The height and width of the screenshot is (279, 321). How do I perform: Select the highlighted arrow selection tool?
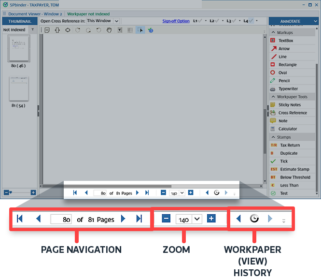coord(140,30)
